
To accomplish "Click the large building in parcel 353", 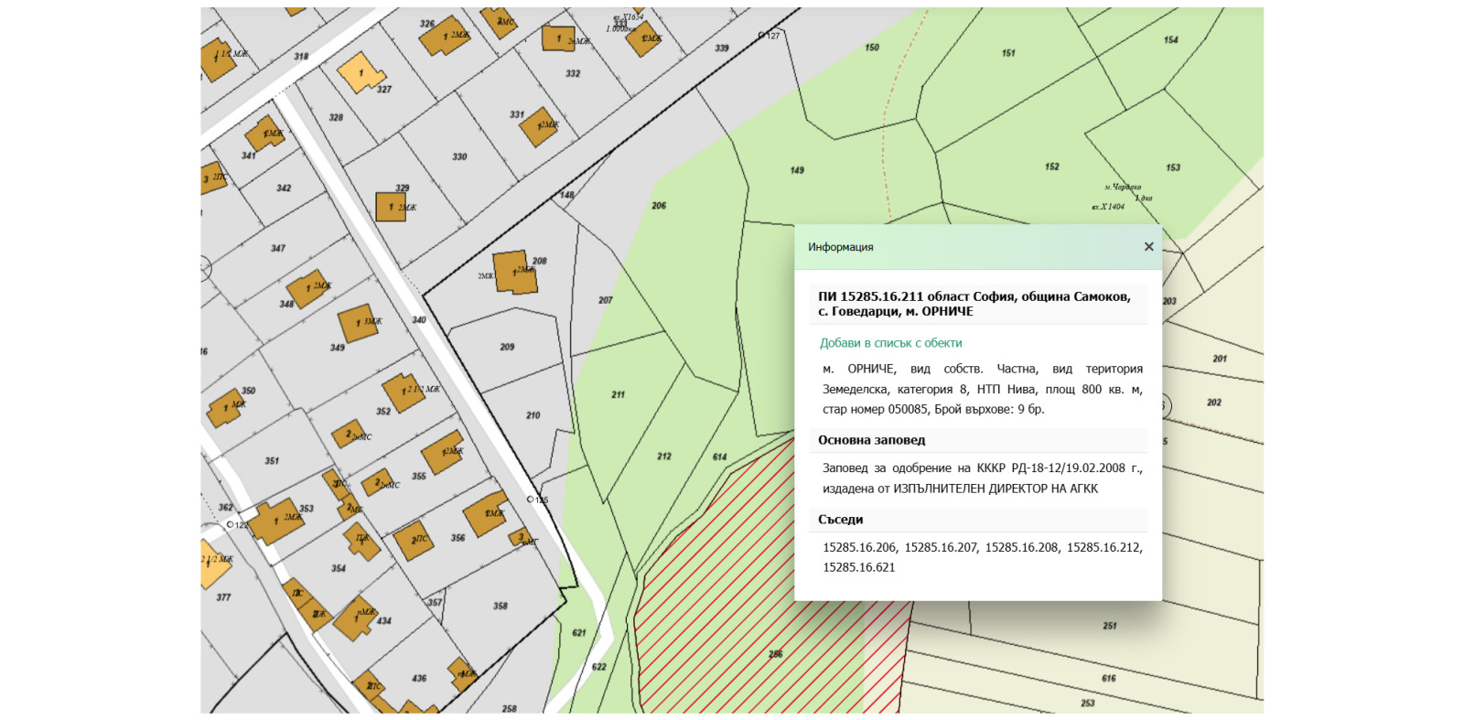I will click(x=276, y=521).
